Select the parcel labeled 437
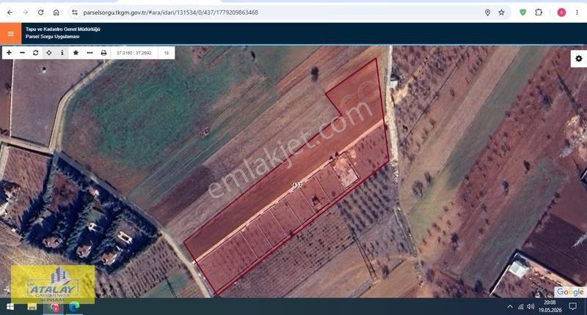This screenshot has height=315, width=587. click(x=297, y=185)
